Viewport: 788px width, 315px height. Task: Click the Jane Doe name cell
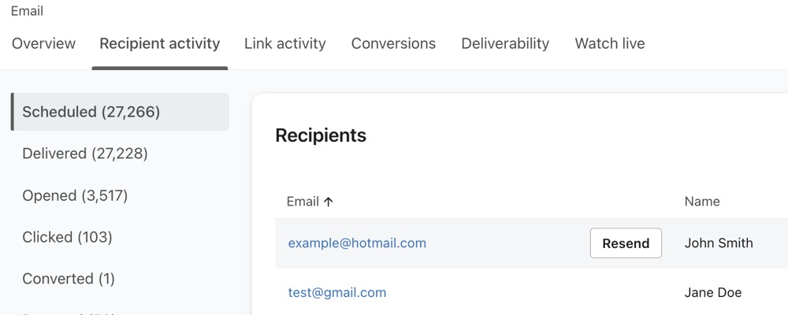tap(713, 293)
